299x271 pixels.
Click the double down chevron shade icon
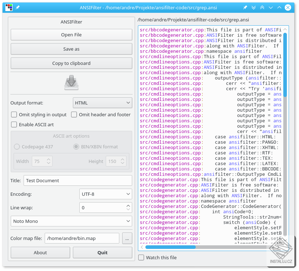coord(254,7)
